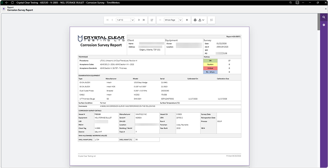Click 'Painted' surface condition value

coord(103,103)
